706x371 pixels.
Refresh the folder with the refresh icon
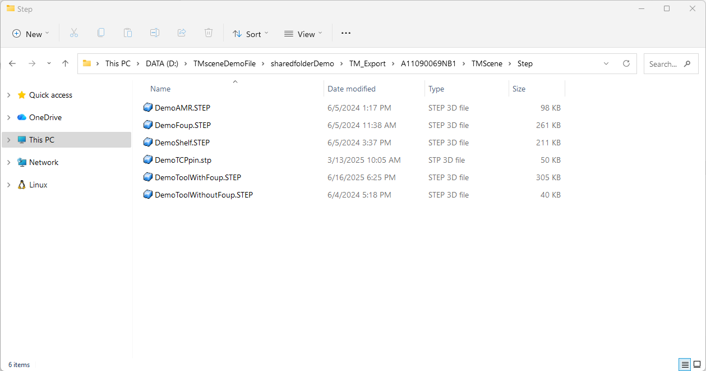click(x=626, y=63)
